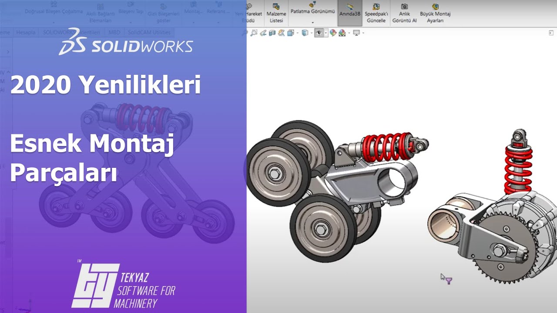Switch to the MBD tab
Viewport: 557px width, 313px height.
point(114,32)
